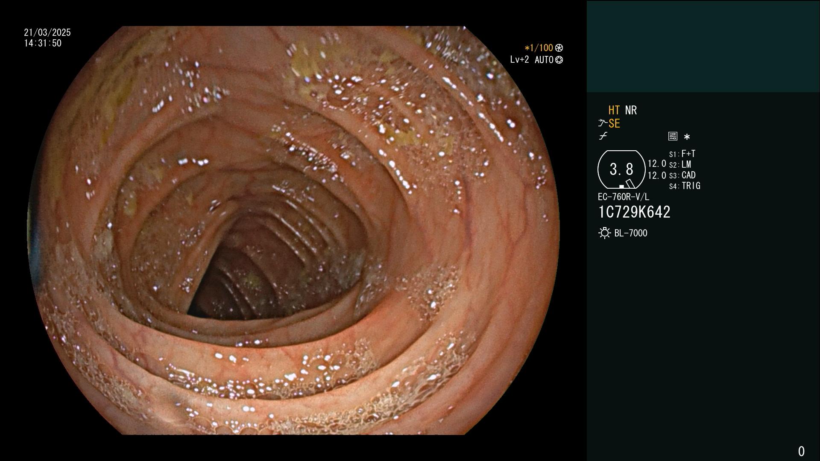This screenshot has width=820, height=461.
Task: Click the tone curve icon below SE
Action: 603,136
